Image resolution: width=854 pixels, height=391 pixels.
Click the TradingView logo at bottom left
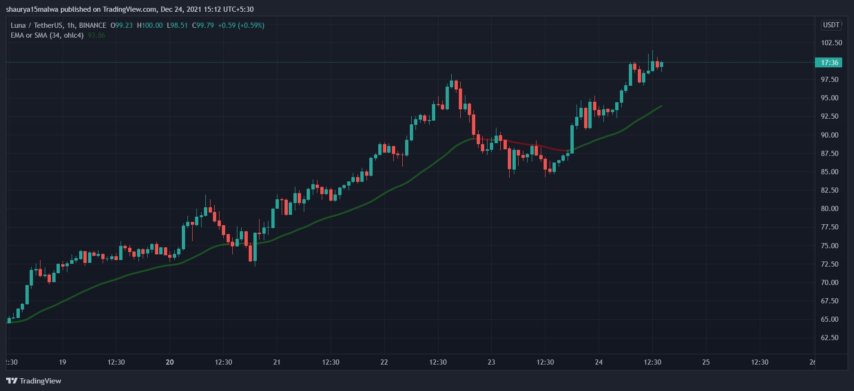point(33,381)
